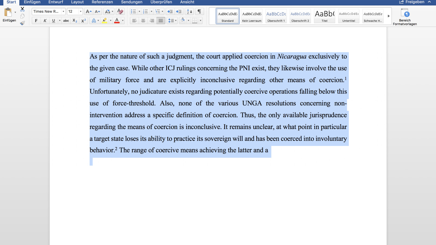This screenshot has width=436, height=245.
Task: Select the format painter brush
Action: coord(22,23)
